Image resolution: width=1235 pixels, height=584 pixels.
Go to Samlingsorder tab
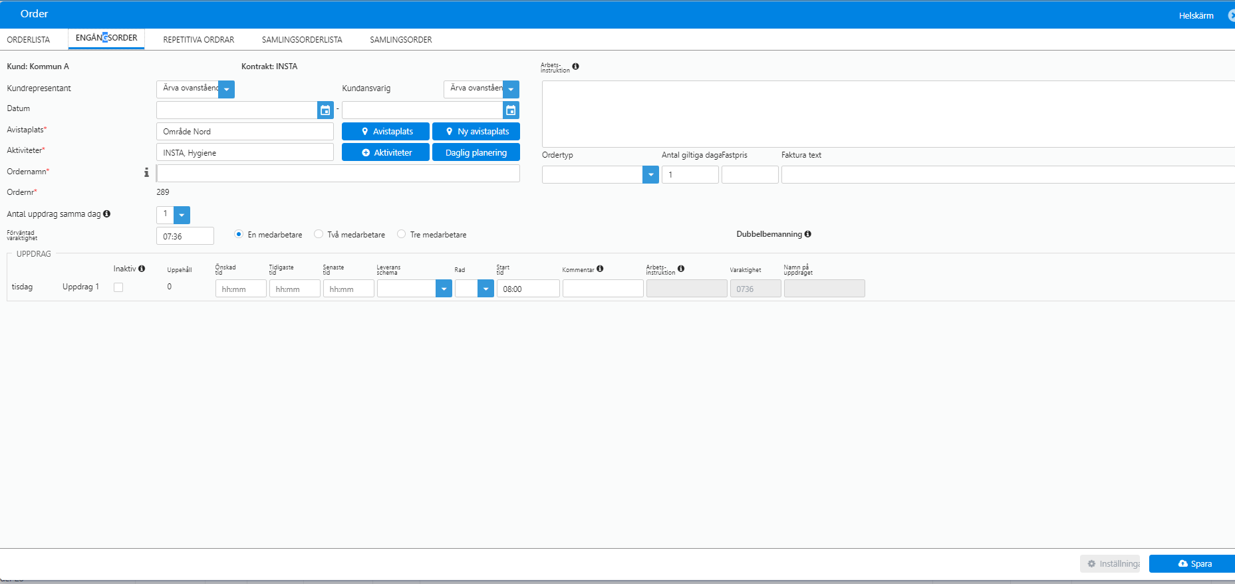point(401,40)
